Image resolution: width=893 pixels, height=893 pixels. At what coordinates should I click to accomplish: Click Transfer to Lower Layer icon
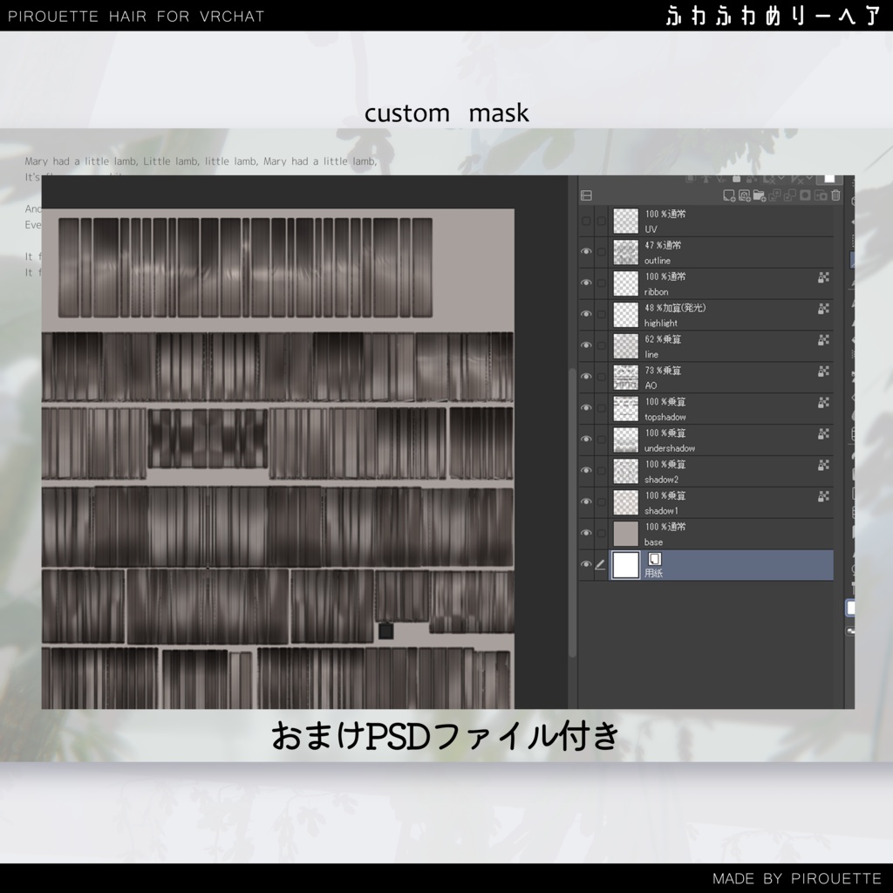(x=774, y=196)
